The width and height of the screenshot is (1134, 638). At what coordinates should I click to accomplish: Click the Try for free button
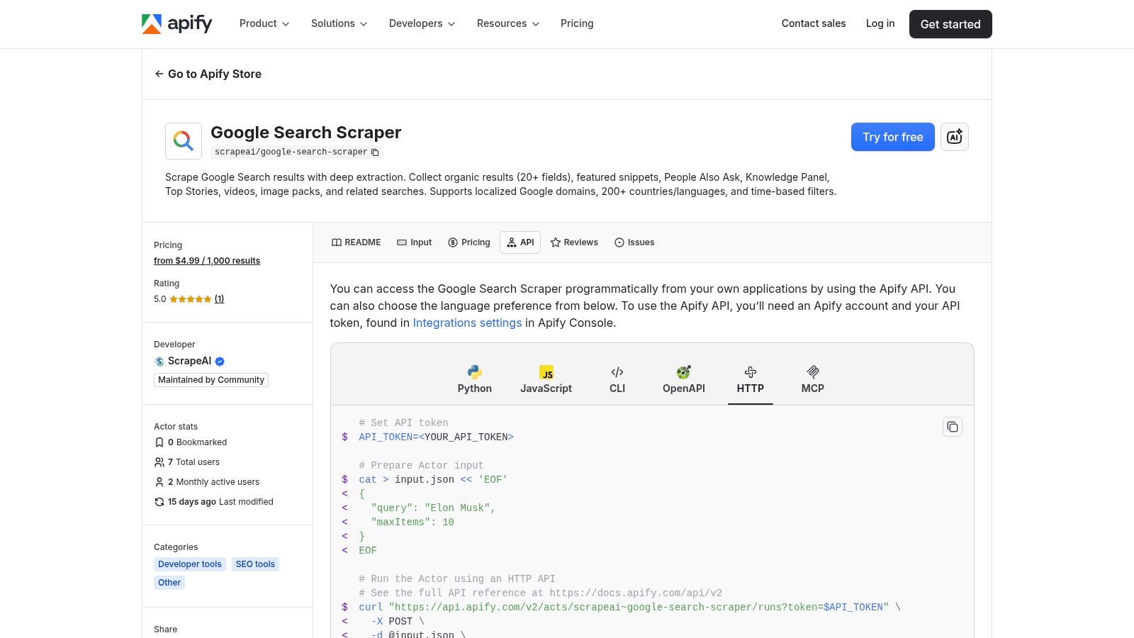click(x=893, y=137)
